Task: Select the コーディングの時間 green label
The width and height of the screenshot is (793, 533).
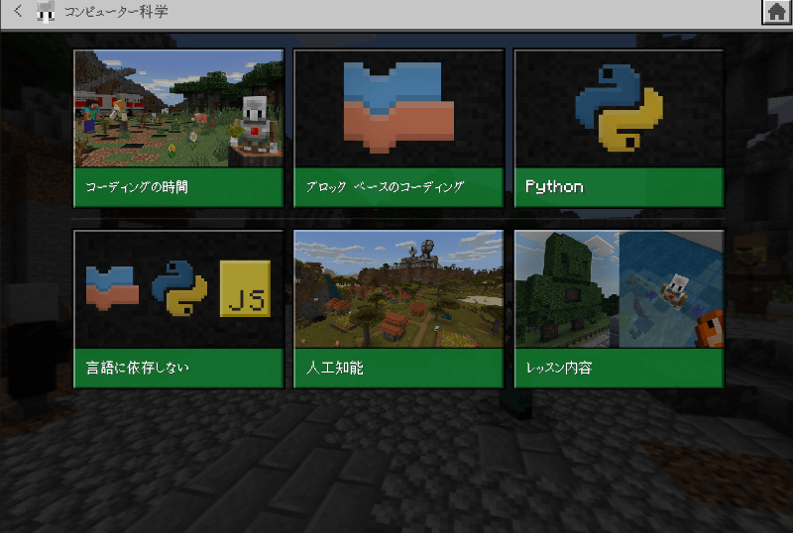Action: point(178,187)
